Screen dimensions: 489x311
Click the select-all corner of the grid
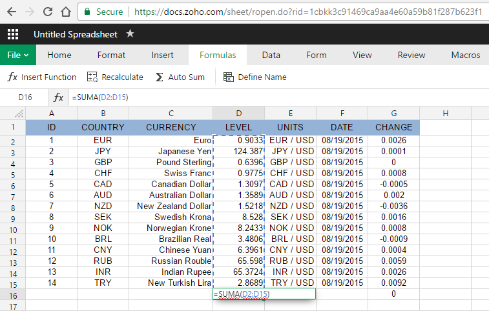(13, 113)
